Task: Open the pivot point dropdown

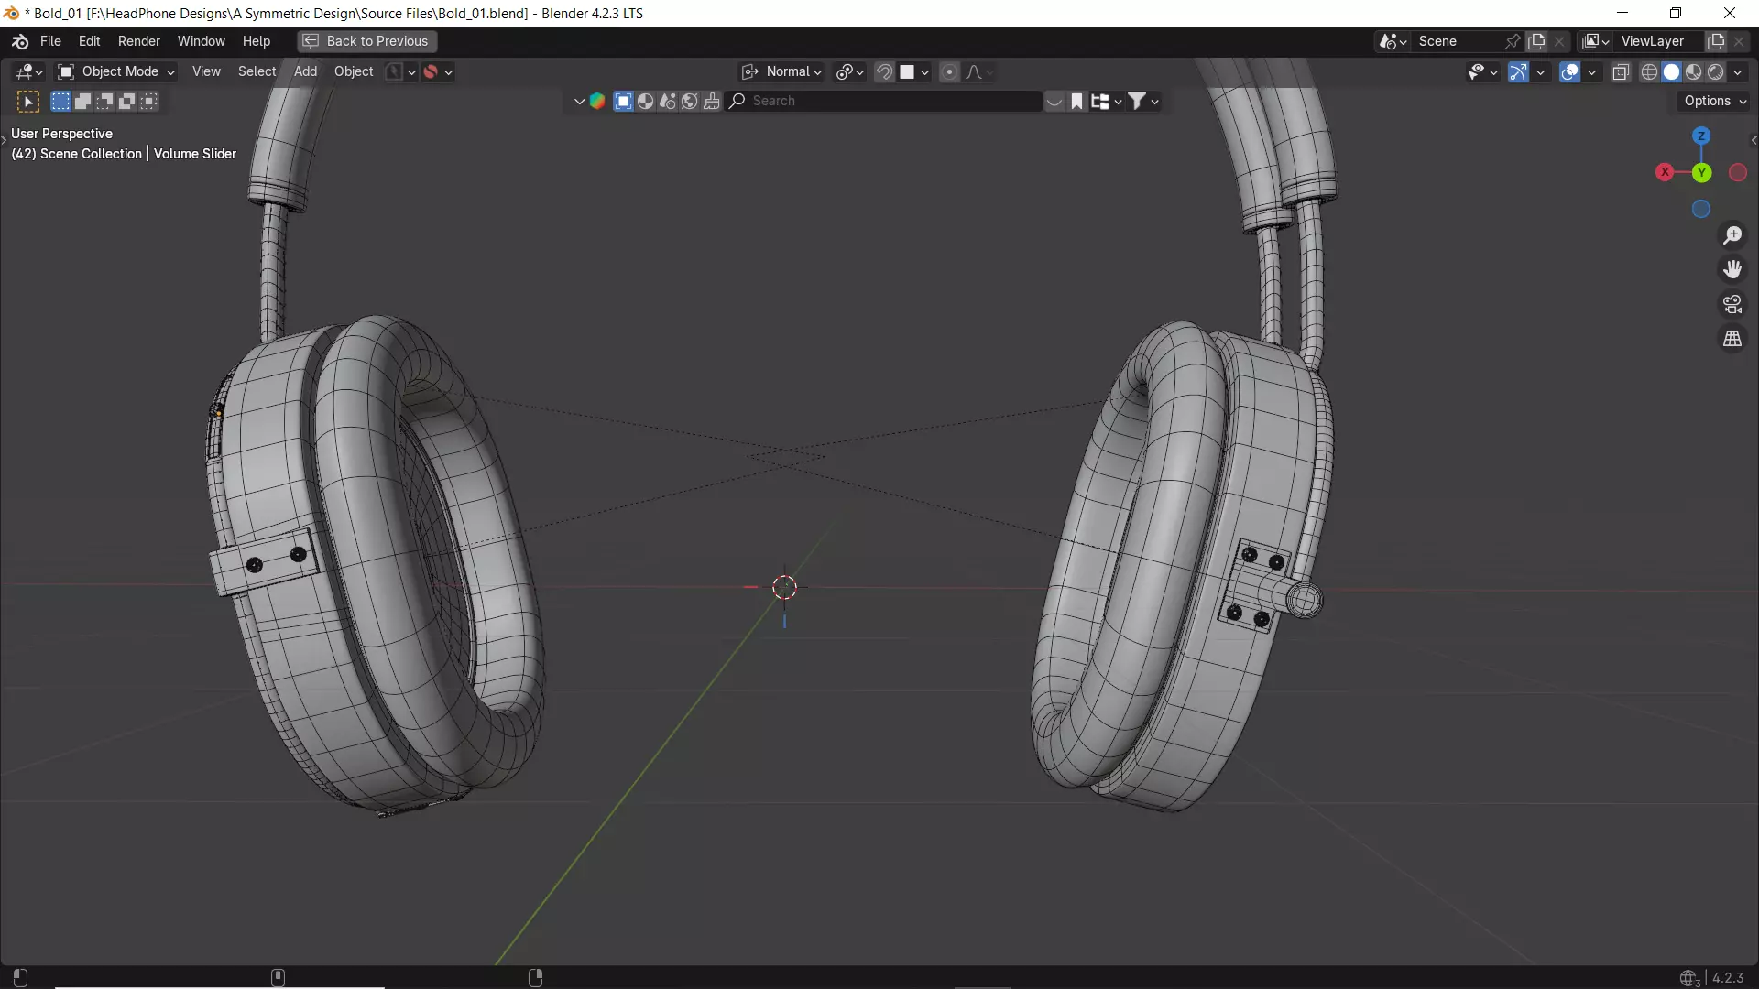Action: pyautogui.click(x=850, y=71)
